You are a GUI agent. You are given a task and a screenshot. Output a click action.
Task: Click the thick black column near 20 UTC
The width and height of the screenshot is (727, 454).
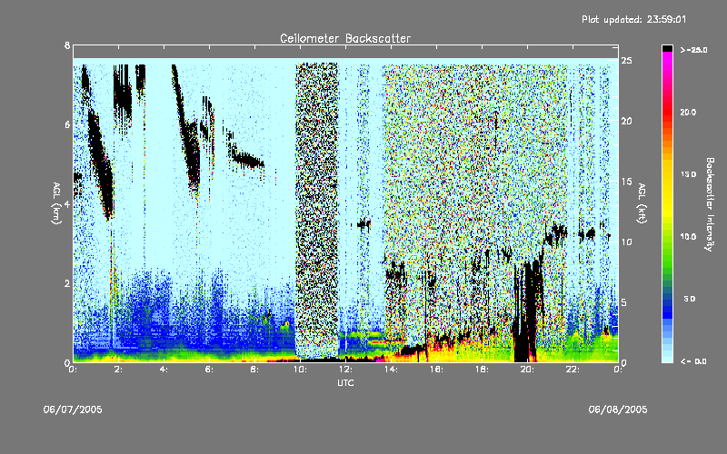[528, 312]
